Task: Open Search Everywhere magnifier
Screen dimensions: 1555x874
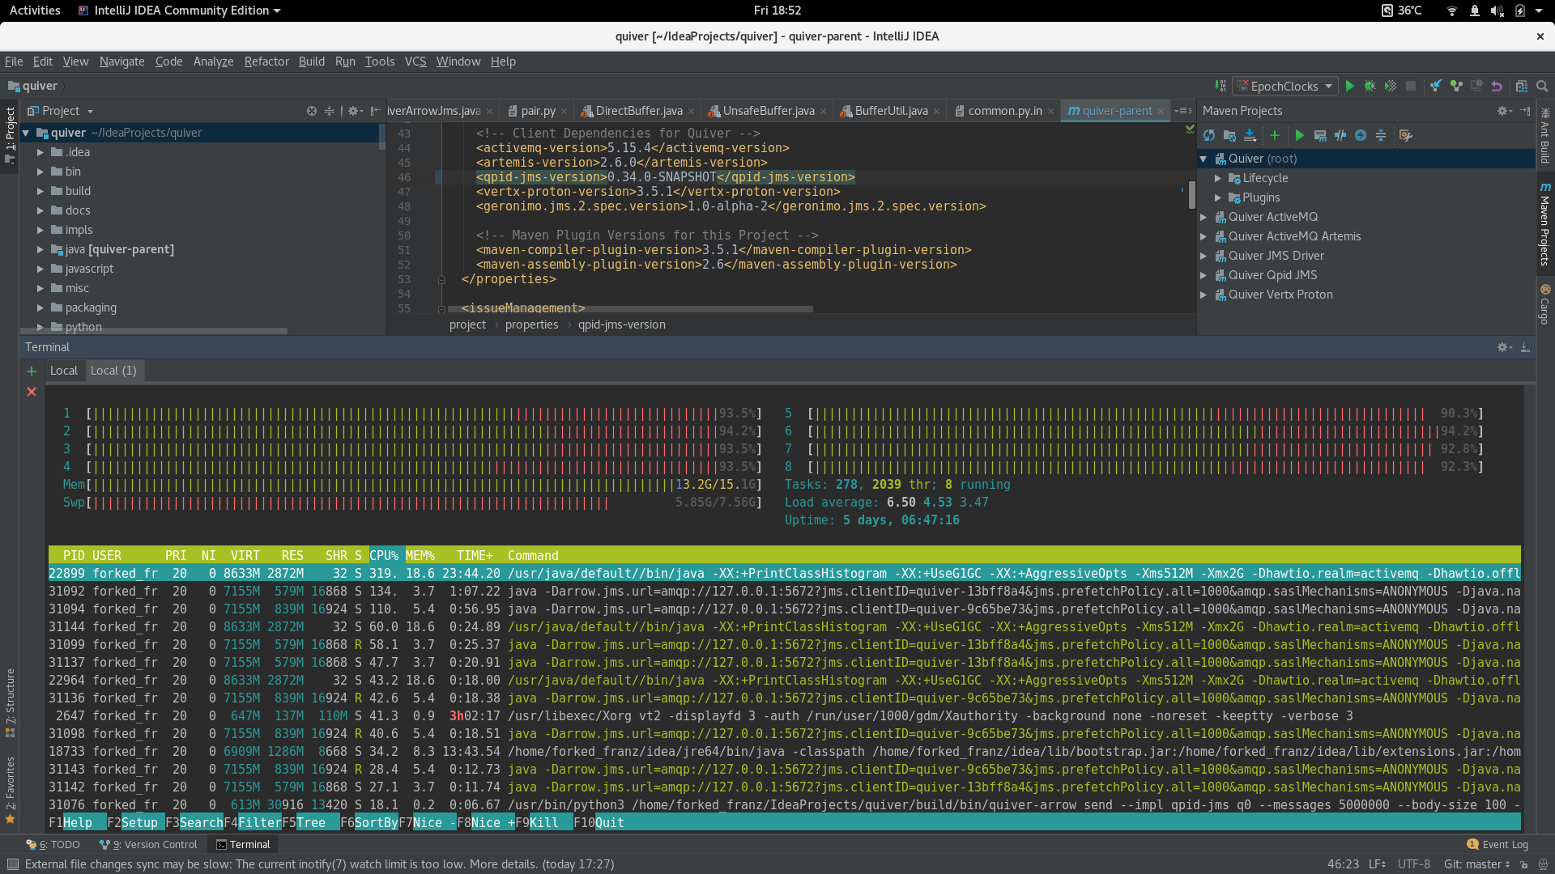Action: 1543,86
